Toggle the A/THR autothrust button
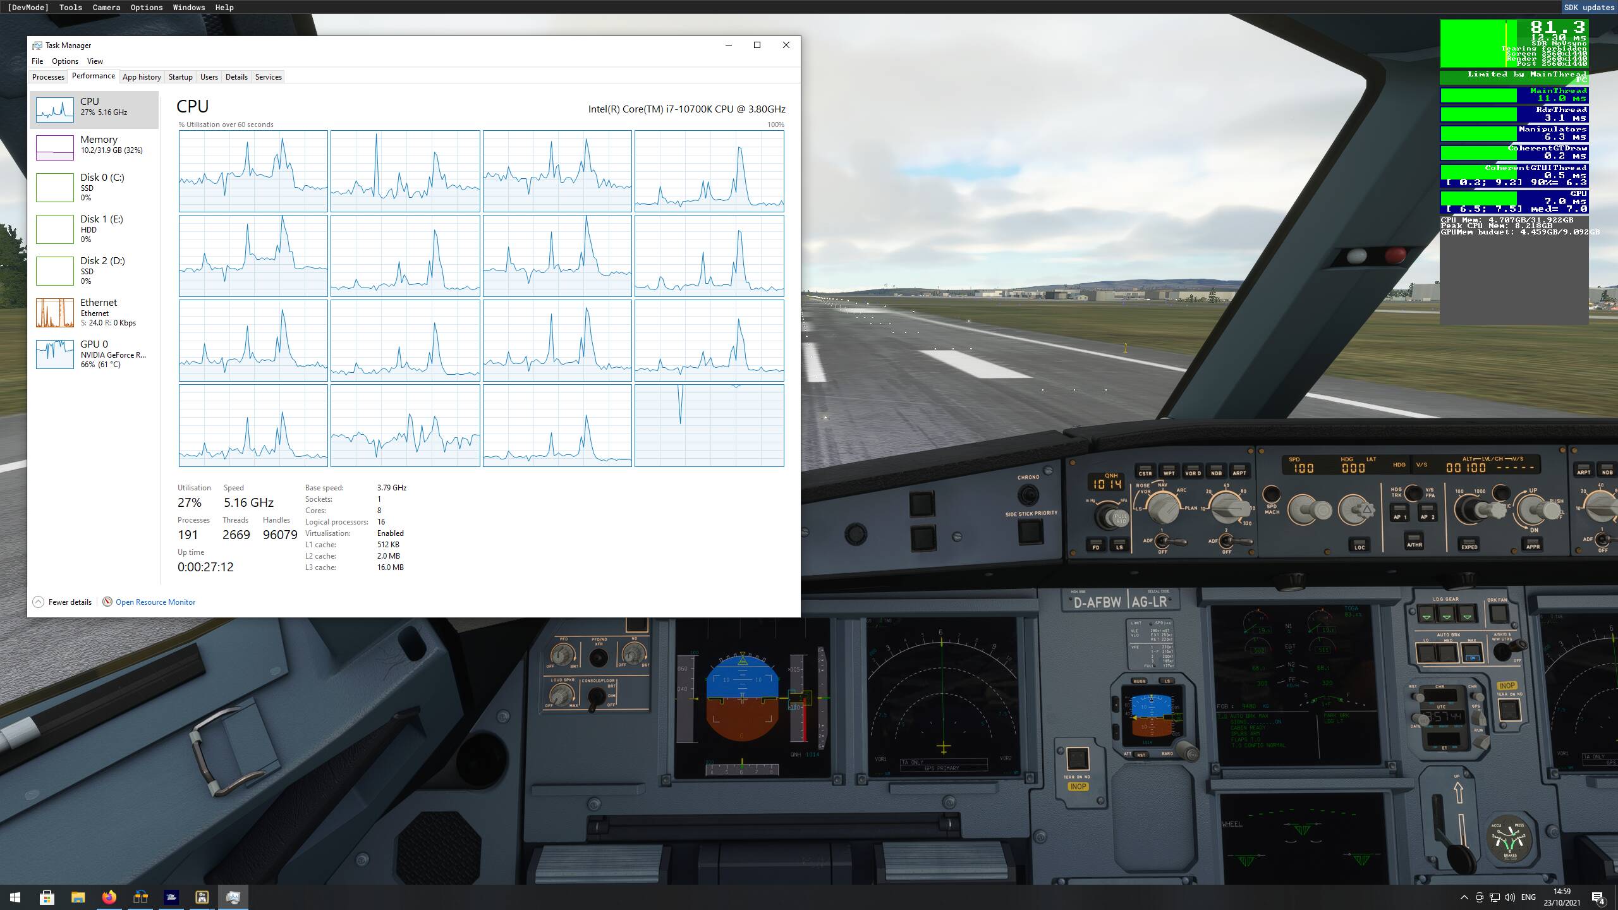Screen dimensions: 1618x910 (x=1414, y=541)
